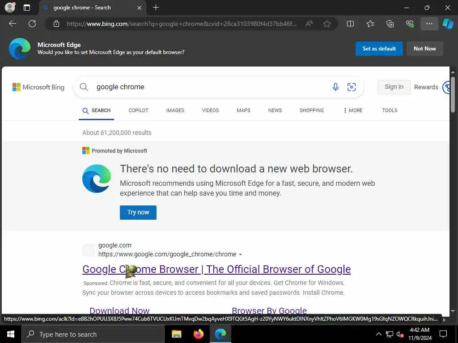Expand the MORE menu

(x=353, y=111)
